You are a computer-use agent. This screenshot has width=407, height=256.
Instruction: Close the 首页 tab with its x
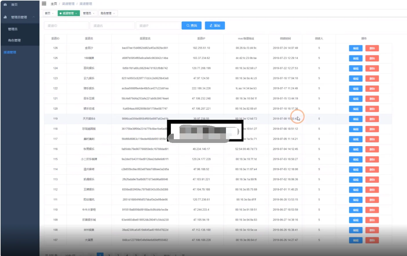click(53, 13)
